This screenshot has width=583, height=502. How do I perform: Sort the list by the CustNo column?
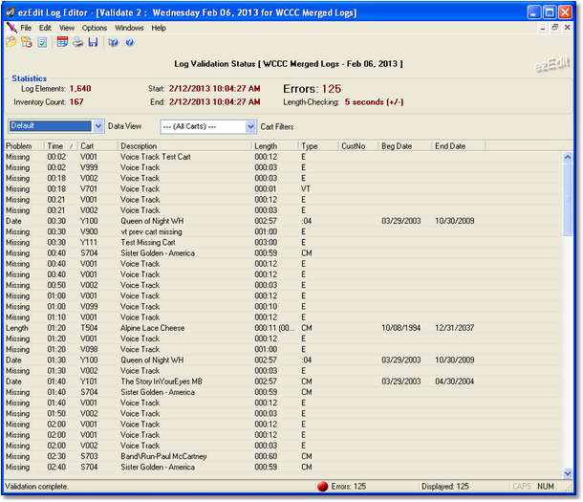pos(358,146)
